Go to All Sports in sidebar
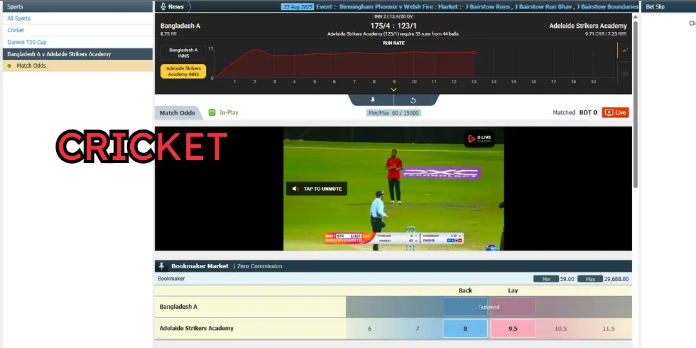 pyautogui.click(x=19, y=18)
